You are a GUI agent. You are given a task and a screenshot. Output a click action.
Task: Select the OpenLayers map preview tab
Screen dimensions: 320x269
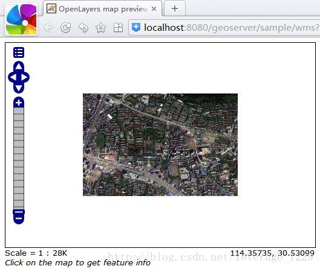[x=102, y=9]
